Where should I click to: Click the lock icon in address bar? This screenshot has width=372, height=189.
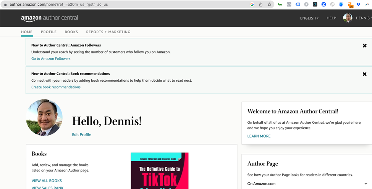click(x=5, y=4)
